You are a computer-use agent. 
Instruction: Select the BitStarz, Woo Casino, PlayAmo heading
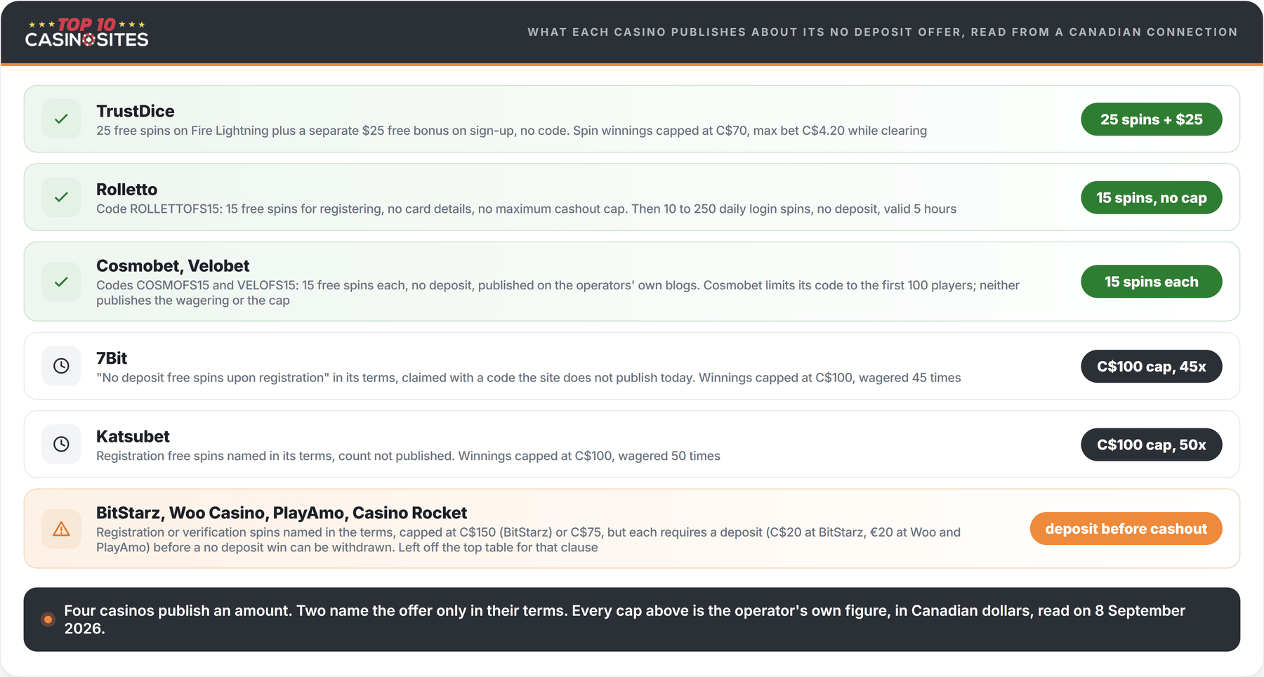282,513
